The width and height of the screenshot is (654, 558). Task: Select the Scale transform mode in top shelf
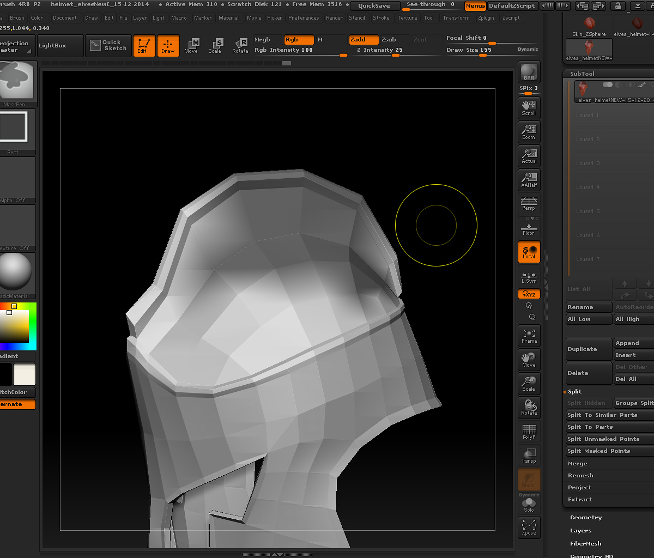(x=215, y=46)
